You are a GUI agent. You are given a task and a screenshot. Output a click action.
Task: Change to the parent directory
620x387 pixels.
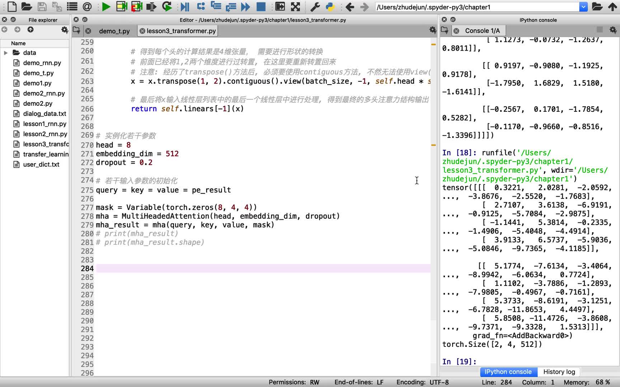pos(612,6)
